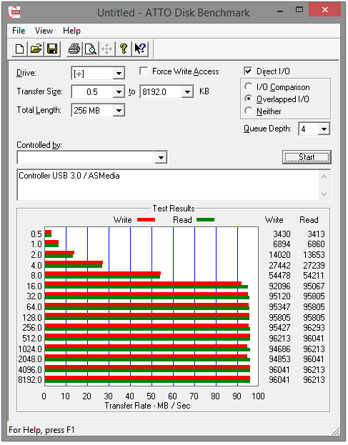Image resolution: width=348 pixels, height=445 pixels.
Task: Click the Print toolbar icon
Action: pyautogui.click(x=74, y=49)
